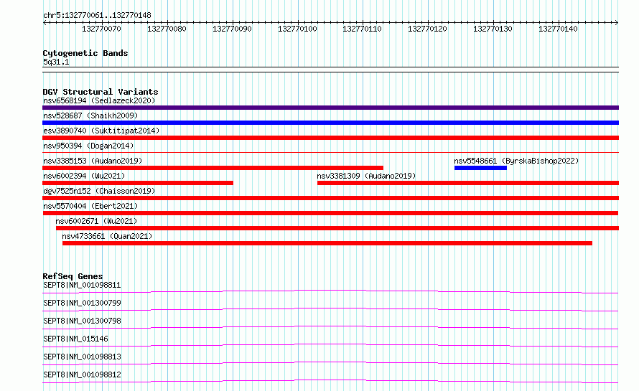The width and height of the screenshot is (639, 391).
Task: Click ruler position 132770120
Action: (x=427, y=29)
